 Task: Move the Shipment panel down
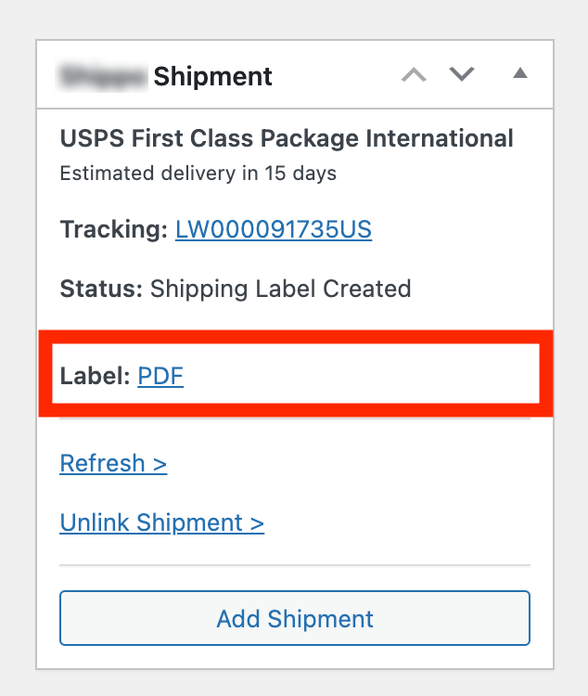tap(462, 75)
